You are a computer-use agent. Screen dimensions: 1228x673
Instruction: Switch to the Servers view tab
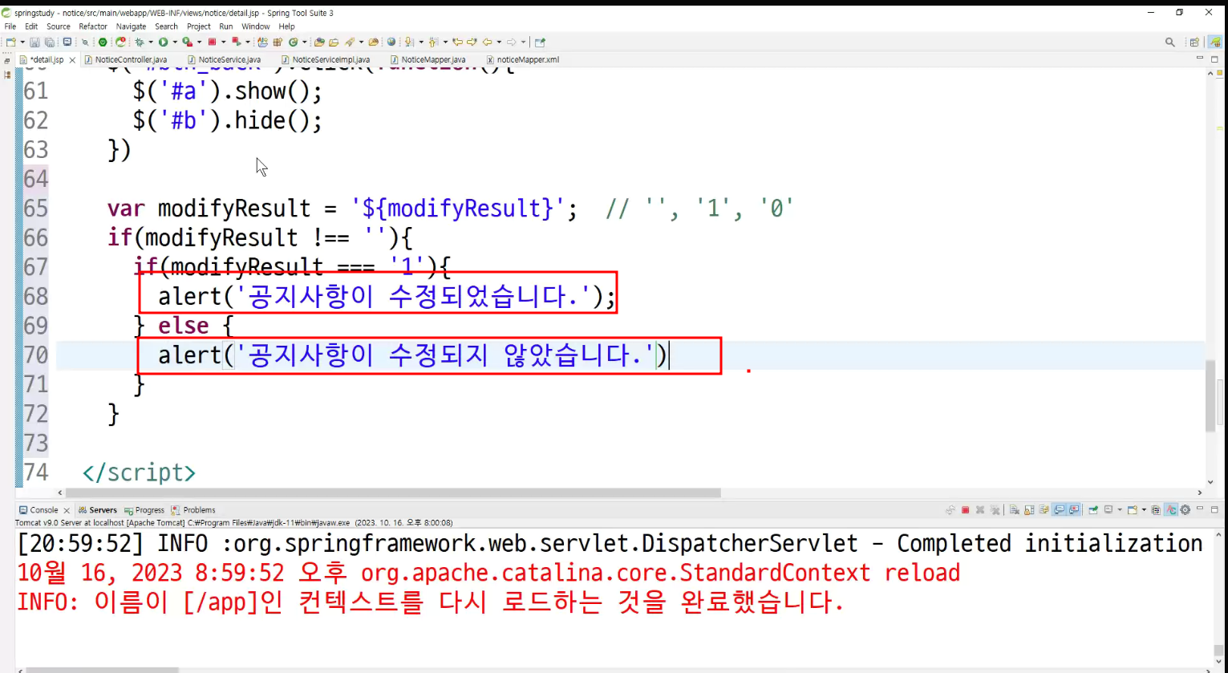click(98, 510)
